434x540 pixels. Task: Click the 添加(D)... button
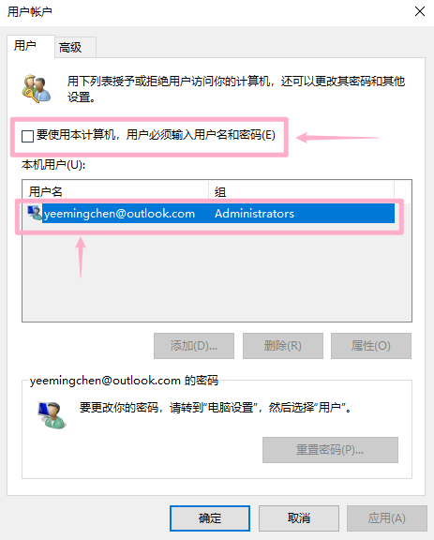click(x=194, y=346)
